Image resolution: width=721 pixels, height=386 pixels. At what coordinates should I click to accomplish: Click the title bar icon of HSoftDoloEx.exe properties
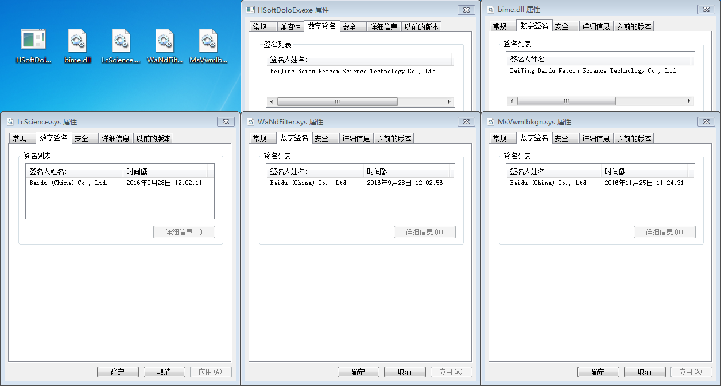click(250, 10)
